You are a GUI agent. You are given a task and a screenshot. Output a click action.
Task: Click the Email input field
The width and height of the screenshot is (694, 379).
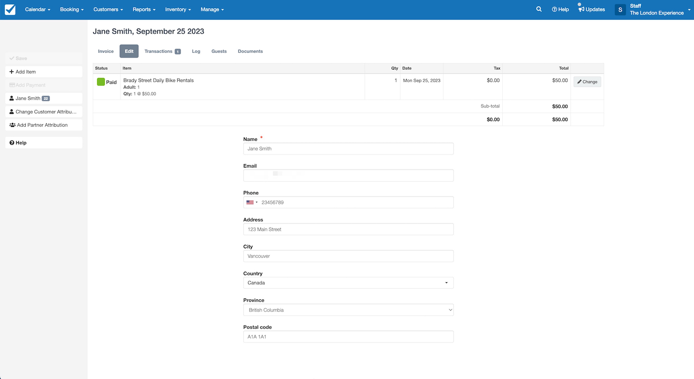pos(348,175)
